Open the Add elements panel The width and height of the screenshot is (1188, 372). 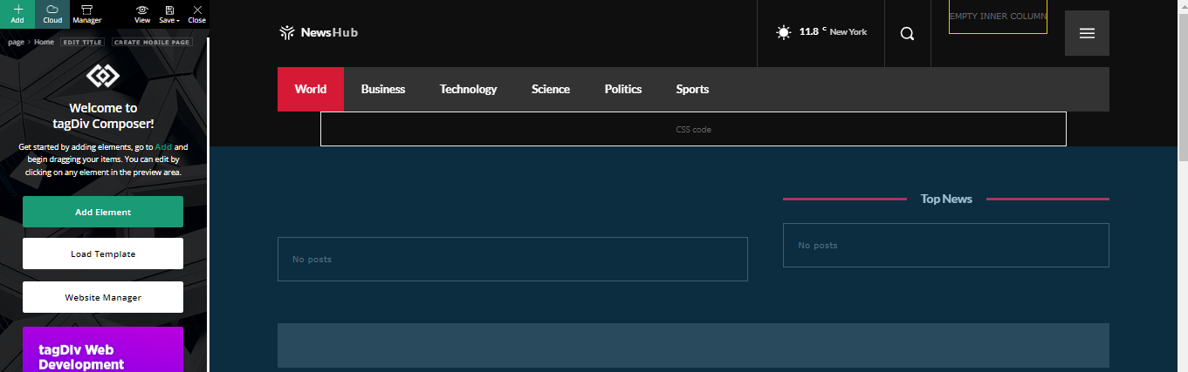coord(17,14)
